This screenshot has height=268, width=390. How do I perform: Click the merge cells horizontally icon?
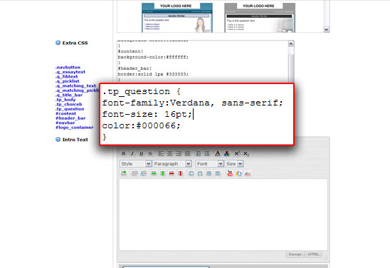pyautogui.click(x=191, y=173)
